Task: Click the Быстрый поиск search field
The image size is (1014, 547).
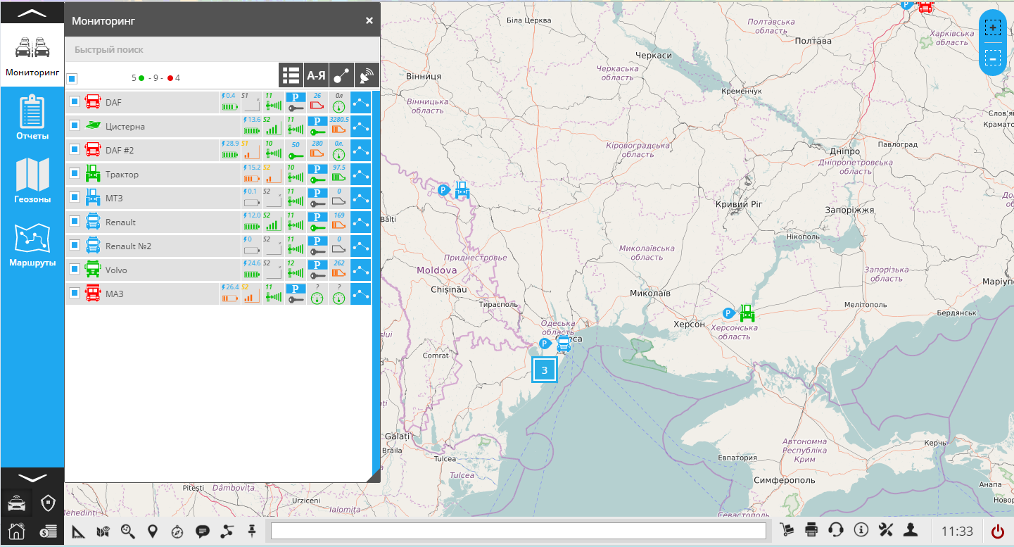Action: (222, 50)
